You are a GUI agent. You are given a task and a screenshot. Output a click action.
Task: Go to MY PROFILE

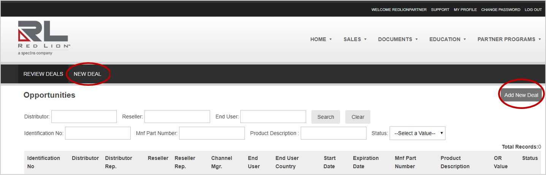click(465, 10)
